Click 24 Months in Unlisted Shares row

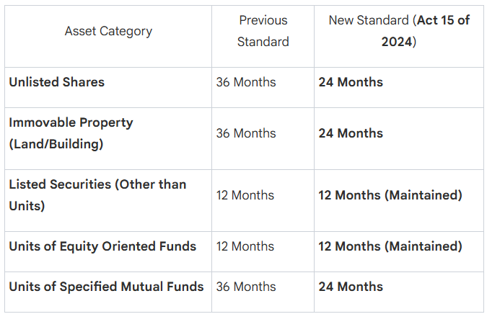(351, 82)
